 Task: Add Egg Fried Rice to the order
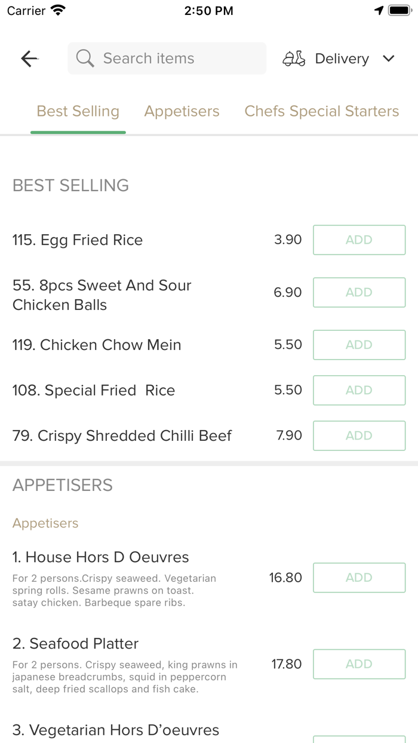pyautogui.click(x=359, y=240)
